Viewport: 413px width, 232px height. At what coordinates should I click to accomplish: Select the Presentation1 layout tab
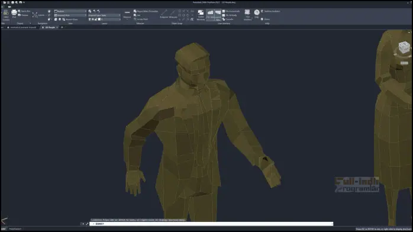tap(15, 229)
